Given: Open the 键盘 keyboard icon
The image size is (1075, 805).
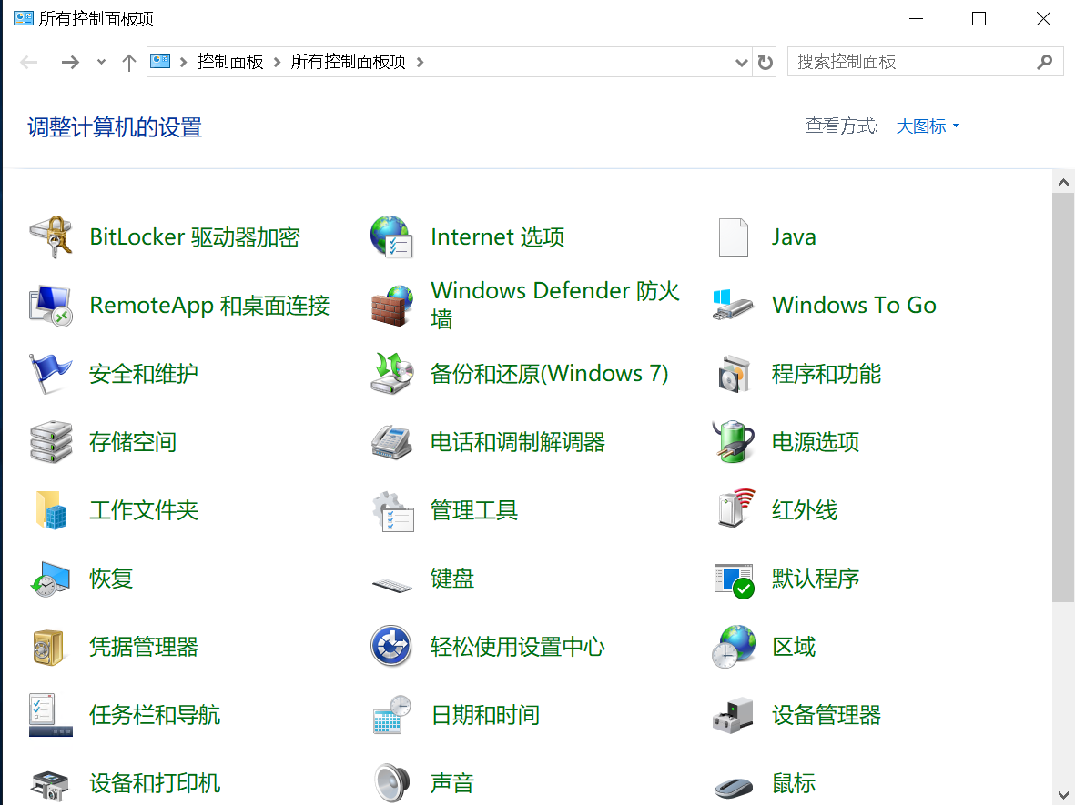Looking at the screenshot, I should click(391, 584).
